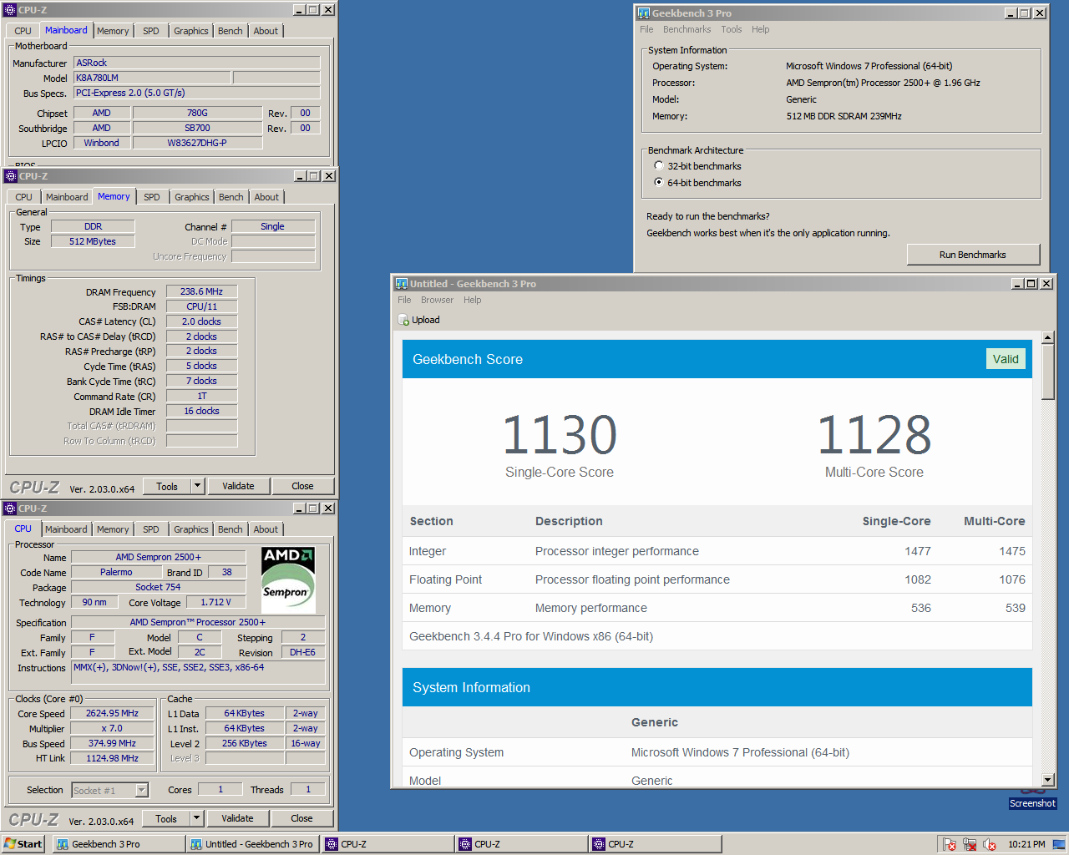Click scrollbar down arrow in results window
Image resolution: width=1069 pixels, height=855 pixels.
coord(1048,779)
